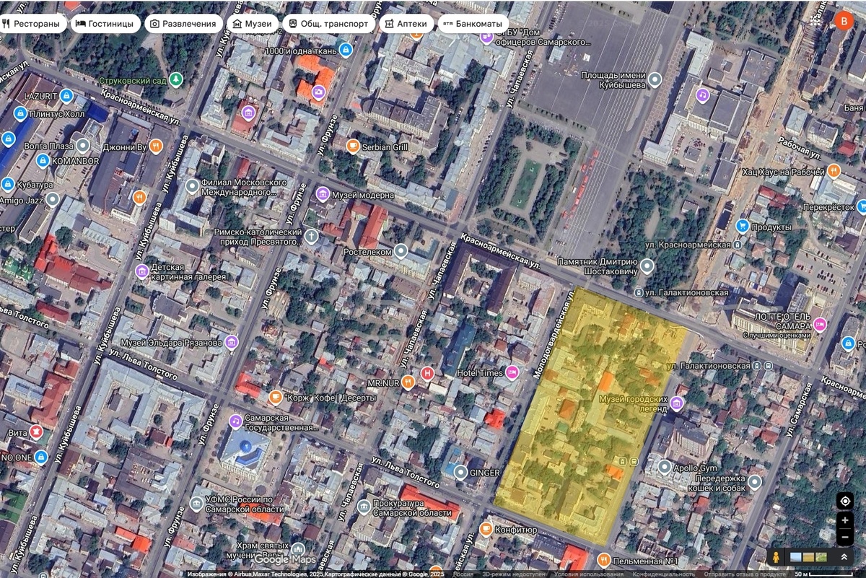Open the Общ. транспорт category chip
This screenshot has width=866, height=578.
point(328,23)
